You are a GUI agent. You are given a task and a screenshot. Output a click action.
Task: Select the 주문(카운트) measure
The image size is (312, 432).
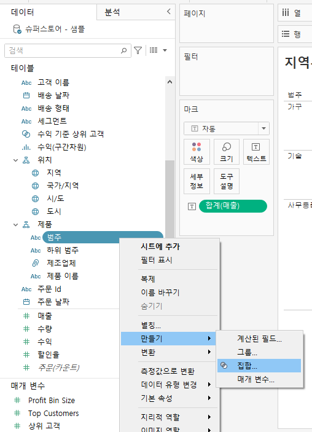pyautogui.click(x=58, y=367)
